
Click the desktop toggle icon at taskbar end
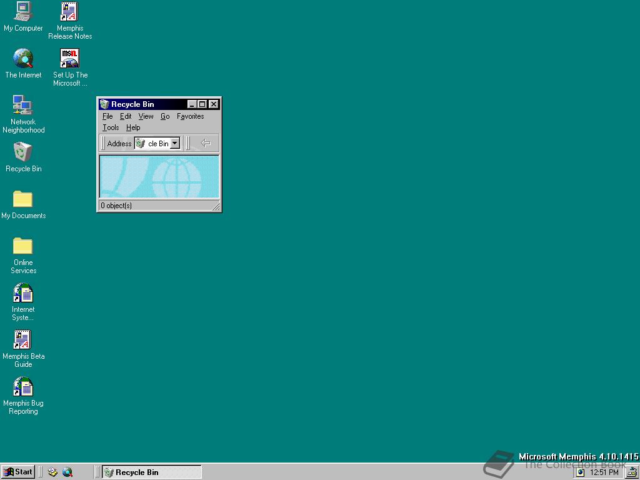[632, 472]
